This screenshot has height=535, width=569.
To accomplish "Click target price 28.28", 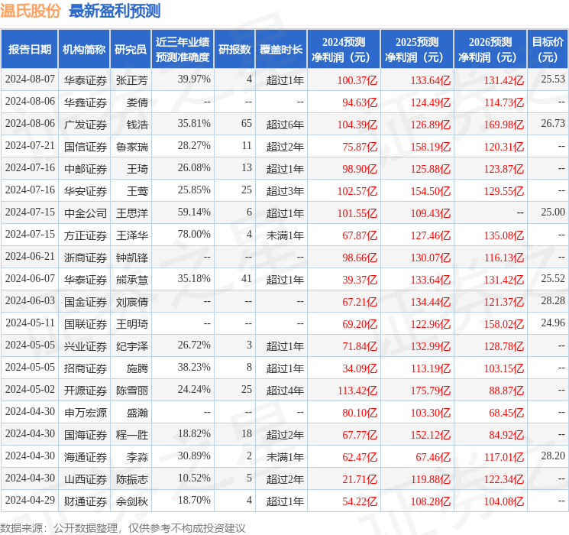I will tap(553, 300).
